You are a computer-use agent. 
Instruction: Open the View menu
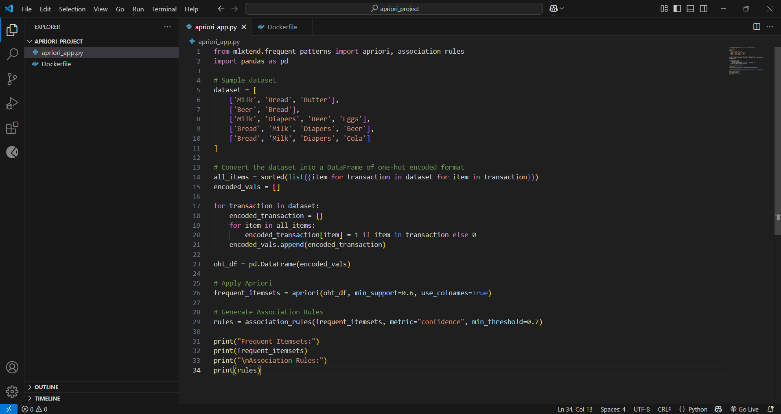click(x=101, y=9)
